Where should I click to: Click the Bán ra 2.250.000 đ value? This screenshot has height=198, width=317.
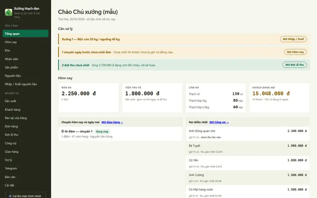pos(79,94)
